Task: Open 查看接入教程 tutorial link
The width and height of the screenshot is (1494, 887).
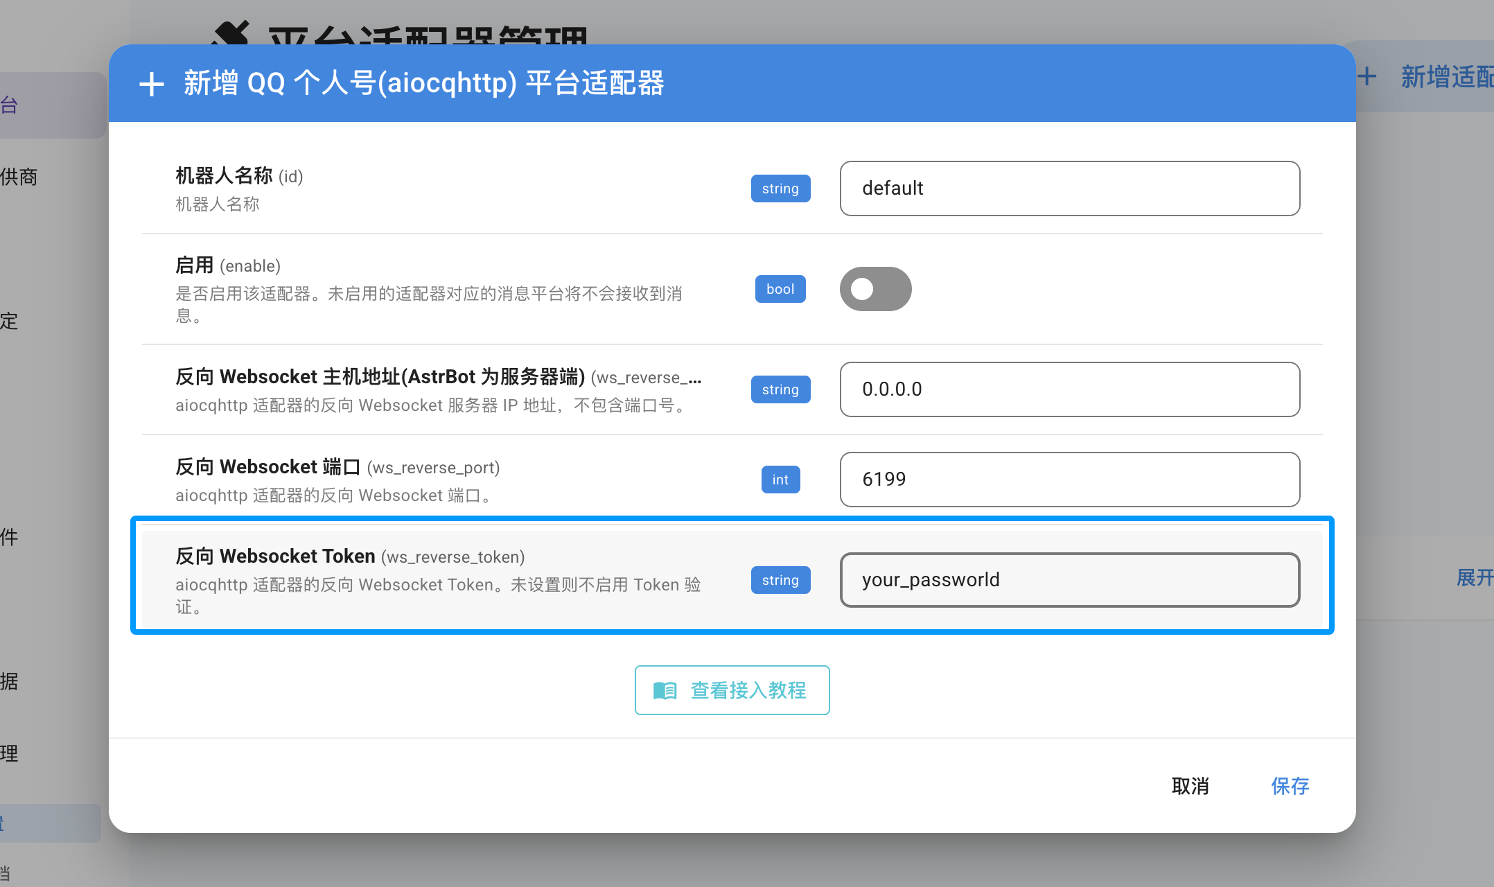Action: pyautogui.click(x=732, y=690)
